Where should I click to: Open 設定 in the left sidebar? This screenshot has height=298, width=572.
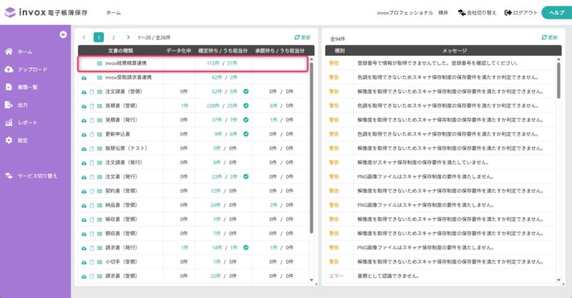[16, 141]
